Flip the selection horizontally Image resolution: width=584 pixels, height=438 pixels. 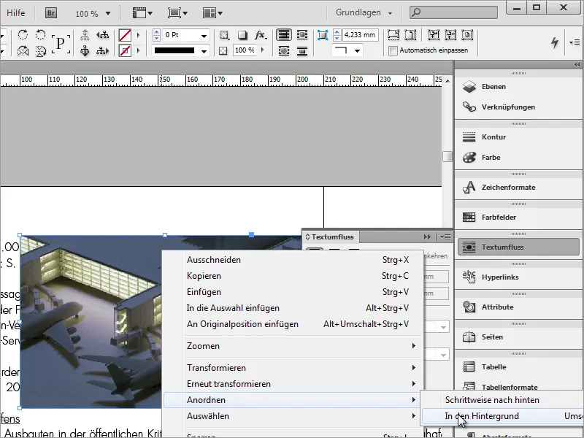pyautogui.click(x=23, y=50)
